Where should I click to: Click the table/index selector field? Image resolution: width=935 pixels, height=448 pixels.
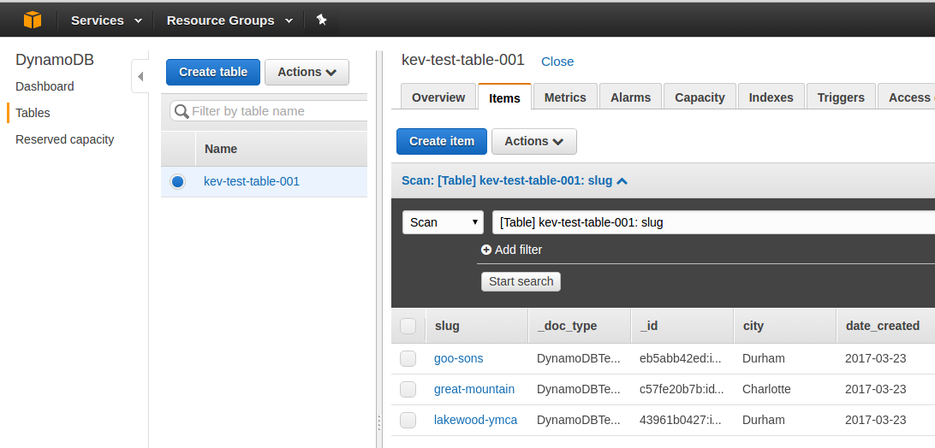pos(713,222)
